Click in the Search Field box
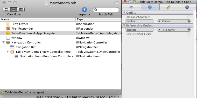The width and height of the screenshot is (197, 98). (x=106, y=10)
